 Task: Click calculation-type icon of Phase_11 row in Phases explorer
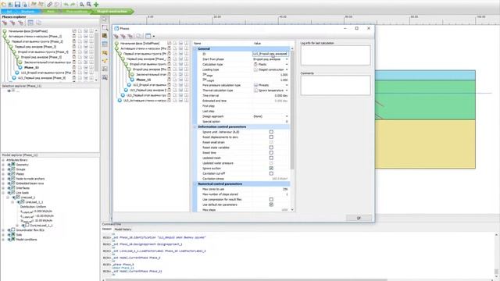click(74, 68)
